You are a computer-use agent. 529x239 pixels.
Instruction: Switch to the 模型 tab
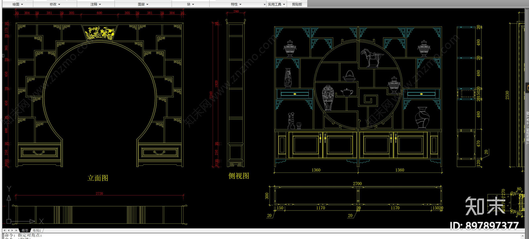coord(25,230)
